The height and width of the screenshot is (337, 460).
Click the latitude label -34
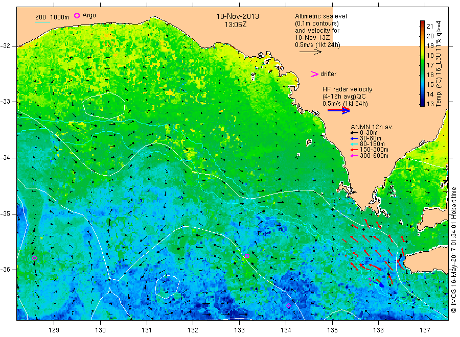6,158
